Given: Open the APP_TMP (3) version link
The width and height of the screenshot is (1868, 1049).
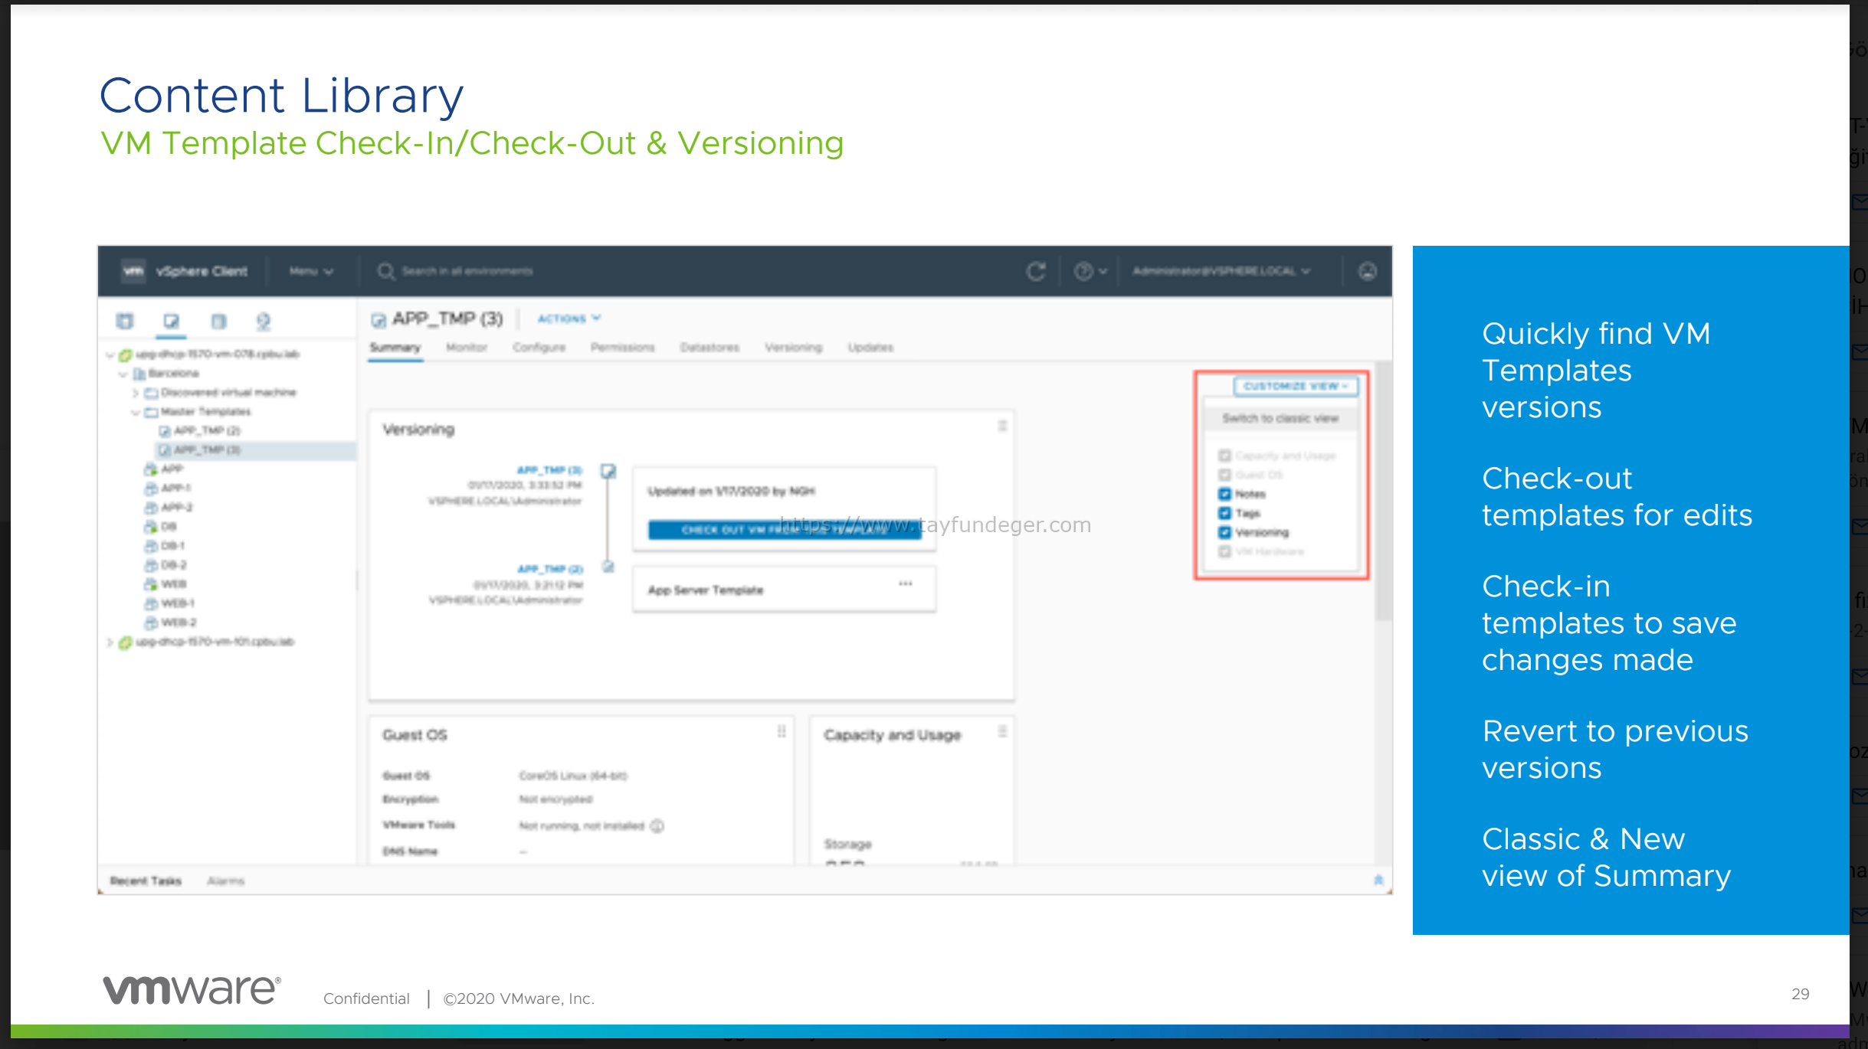Looking at the screenshot, I should 549,470.
